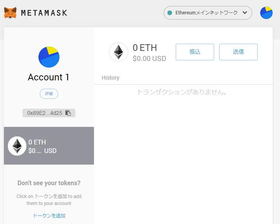Click the 0 ETH main balance amount
Viewport: 280px width, 224px height.
pos(145,48)
